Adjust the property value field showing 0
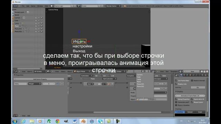Image resolution: width=221 pixels, height=124 pixels. coord(49,84)
